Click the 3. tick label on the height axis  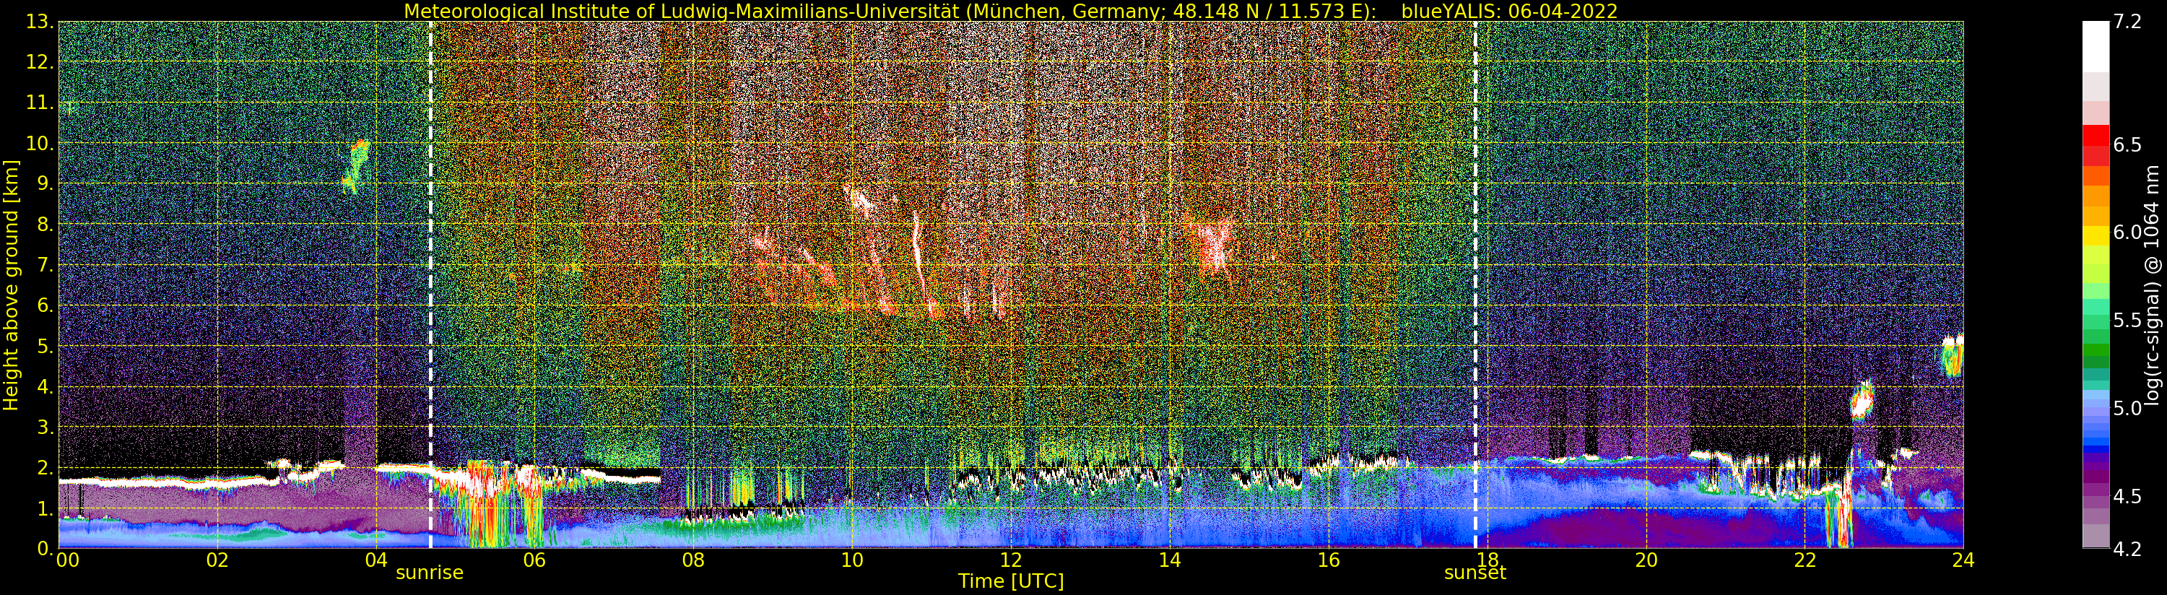[45, 427]
